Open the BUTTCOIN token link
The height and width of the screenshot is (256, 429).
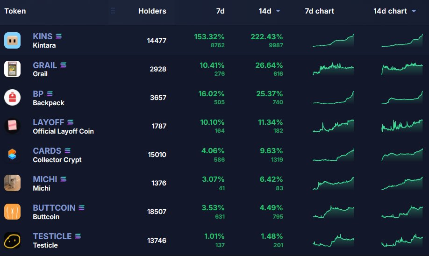(54, 207)
